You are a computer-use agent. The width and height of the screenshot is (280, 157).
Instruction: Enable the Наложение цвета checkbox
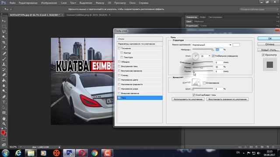[x=119, y=80]
